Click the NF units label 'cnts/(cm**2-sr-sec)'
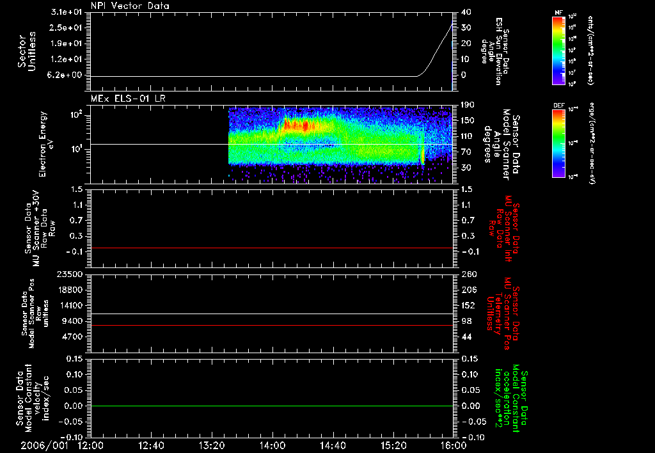655x453 pixels. (590, 50)
